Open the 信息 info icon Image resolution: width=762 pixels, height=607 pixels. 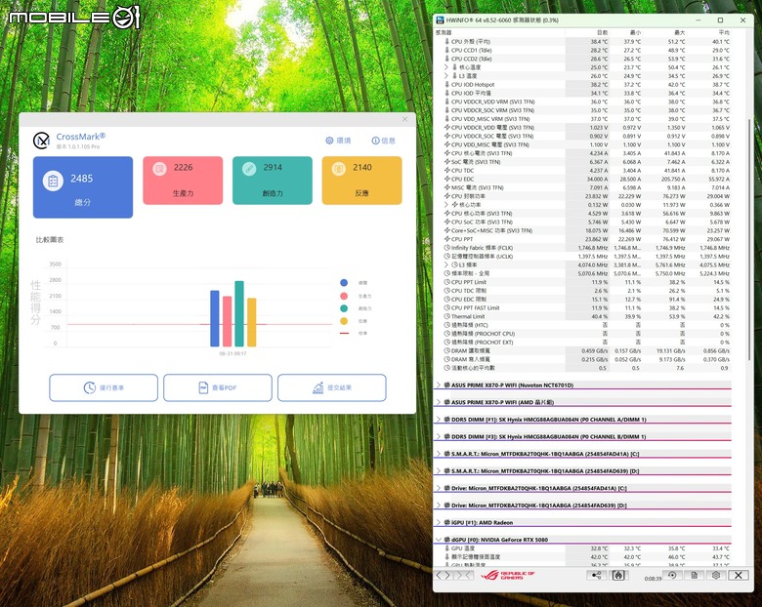pos(376,141)
